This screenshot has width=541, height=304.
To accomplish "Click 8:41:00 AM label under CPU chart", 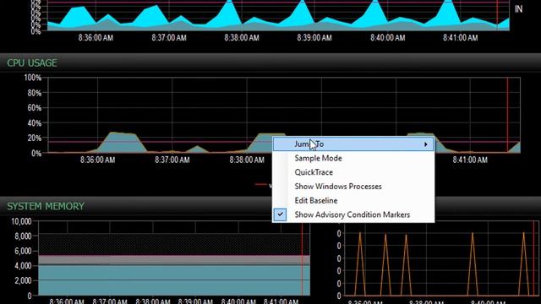I will (x=470, y=160).
